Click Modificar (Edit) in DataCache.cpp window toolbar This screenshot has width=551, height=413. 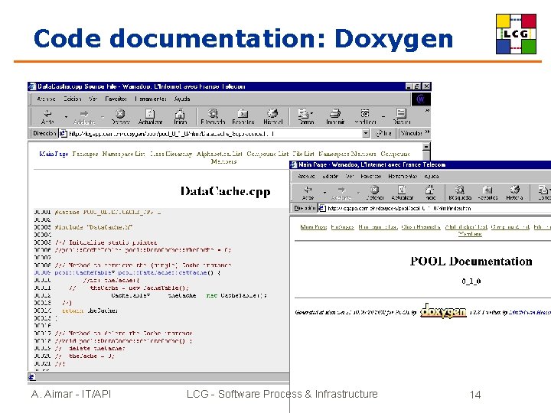pyautogui.click(x=365, y=117)
